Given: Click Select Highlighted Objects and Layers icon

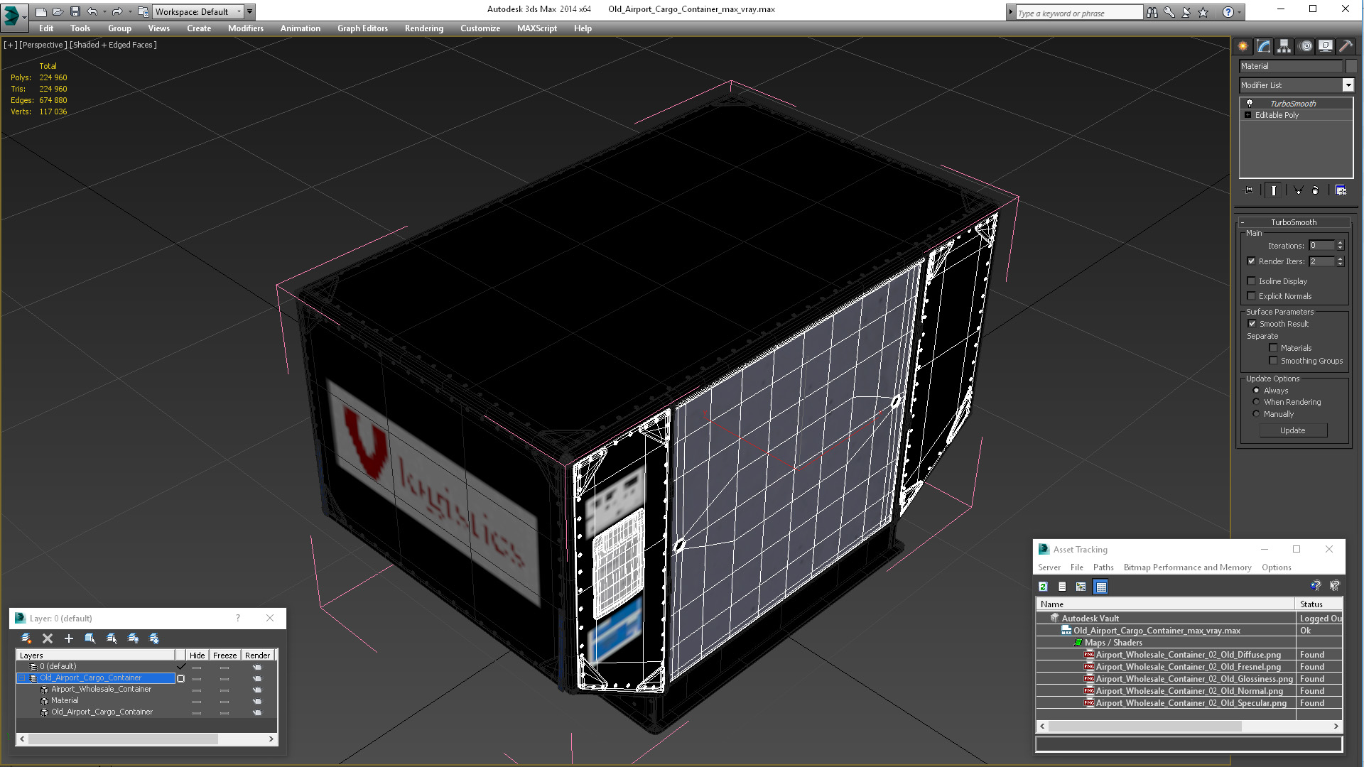Looking at the screenshot, I should pyautogui.click(x=90, y=638).
